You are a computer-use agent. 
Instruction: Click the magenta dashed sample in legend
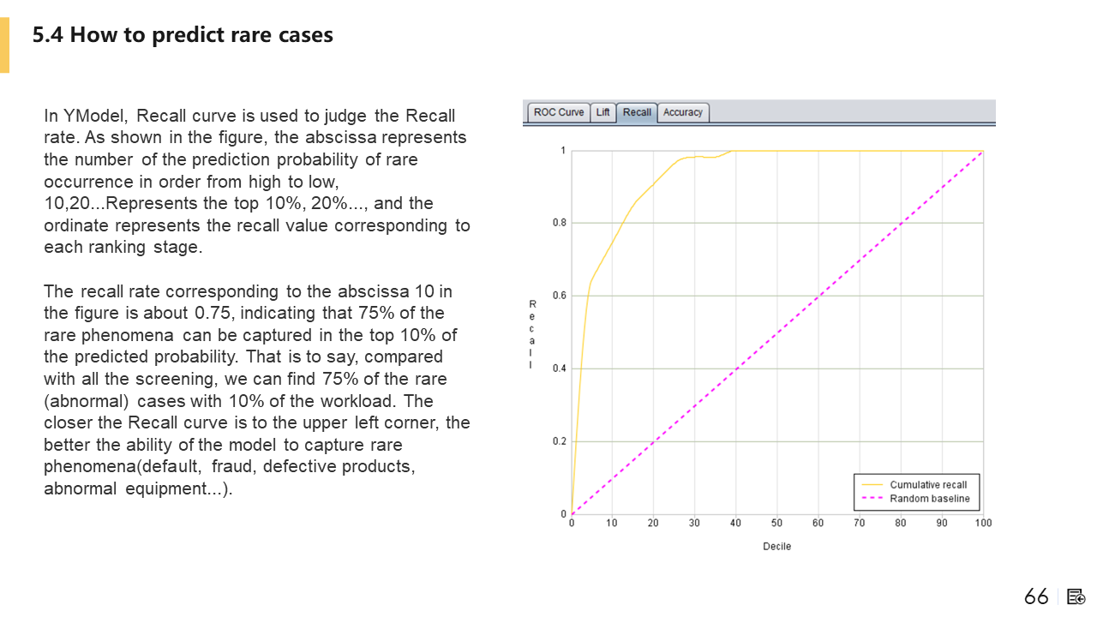[x=872, y=499]
